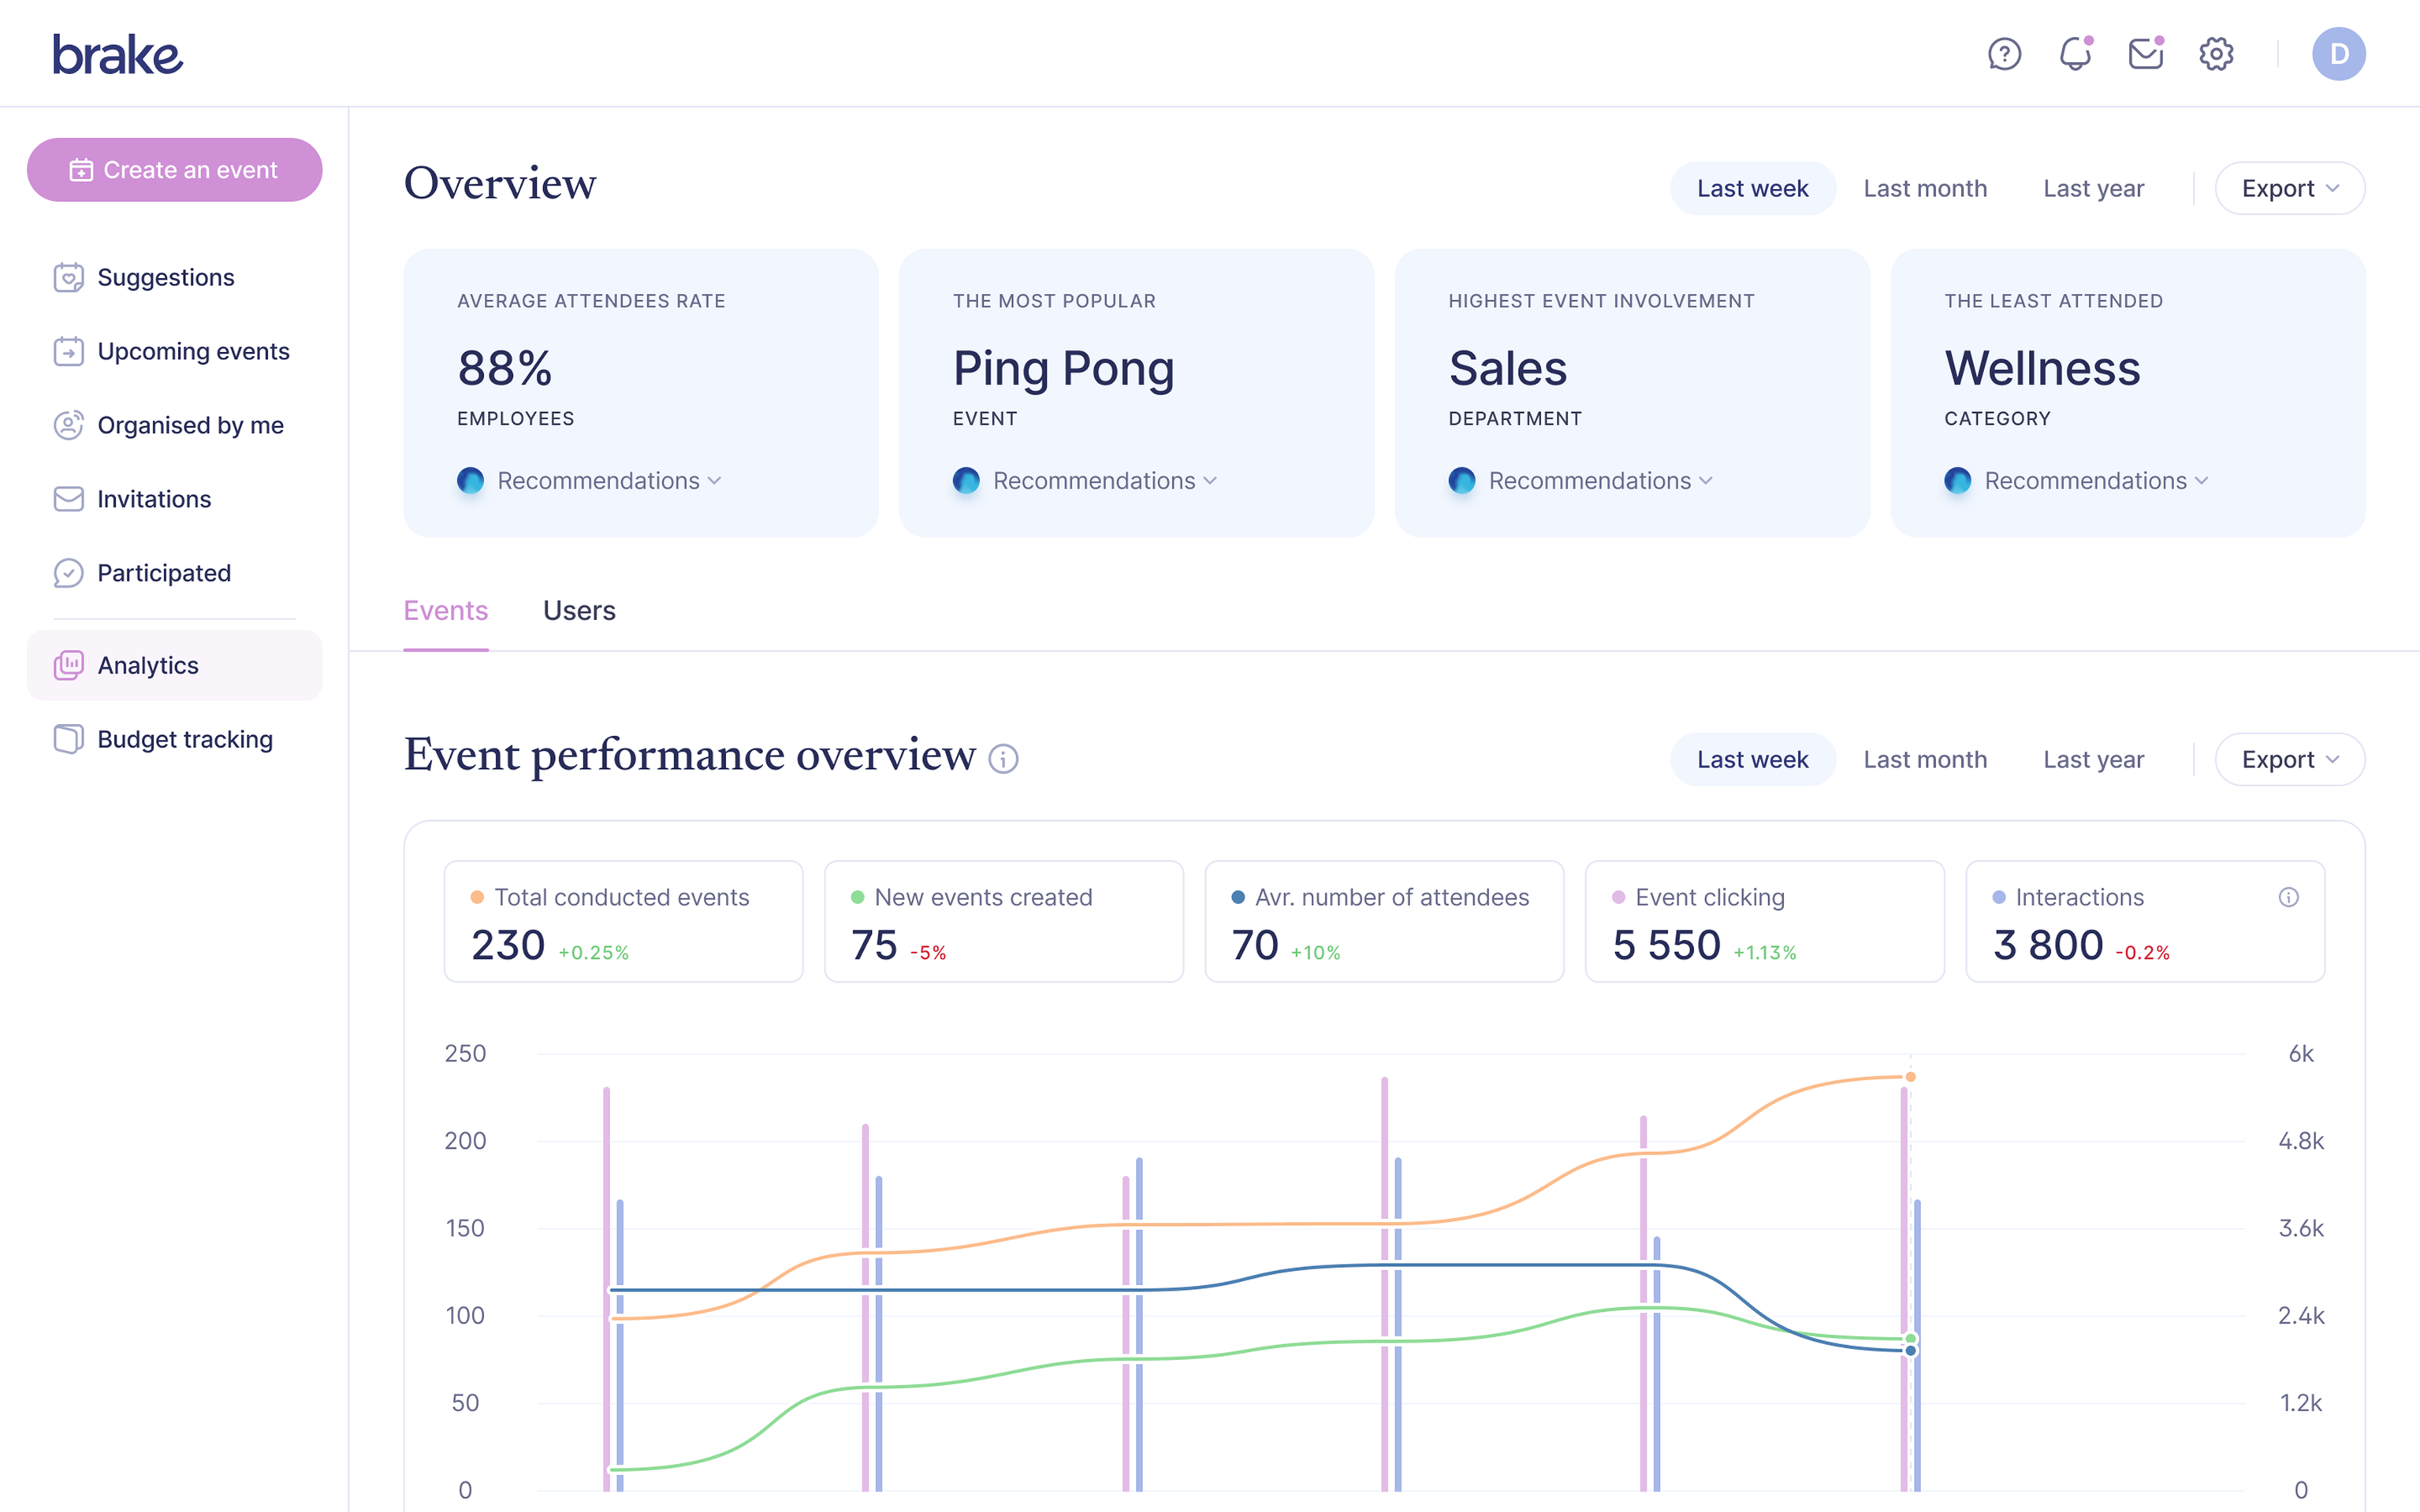The image size is (2420, 1512).
Task: Select Last month in Overview header
Action: pyautogui.click(x=1925, y=188)
